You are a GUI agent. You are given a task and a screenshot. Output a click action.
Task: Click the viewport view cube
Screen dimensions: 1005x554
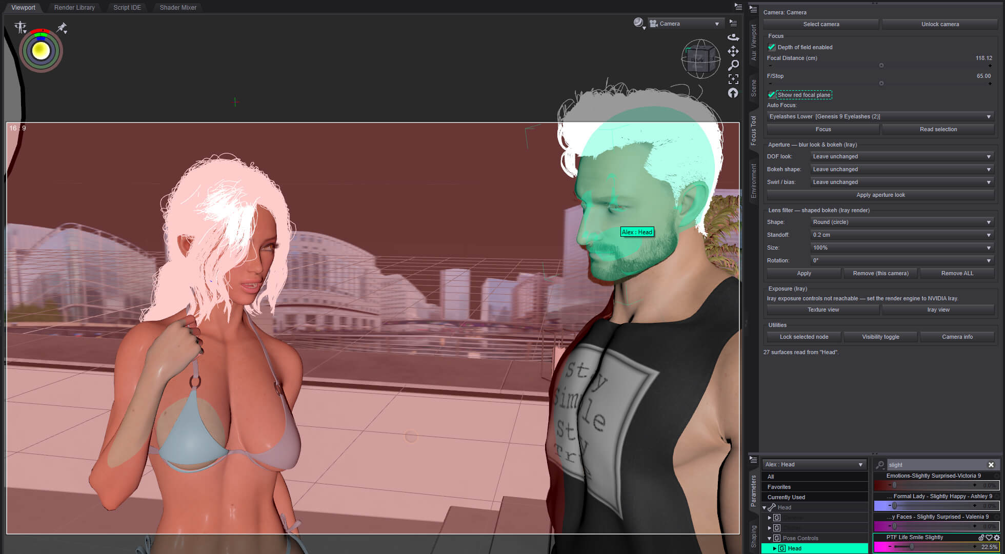[700, 59]
